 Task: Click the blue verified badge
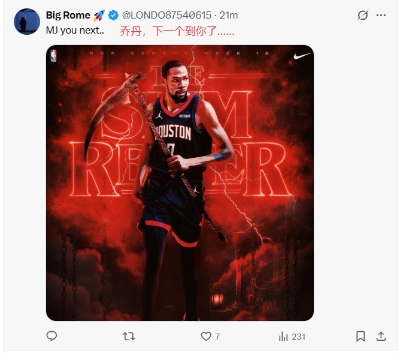(113, 16)
